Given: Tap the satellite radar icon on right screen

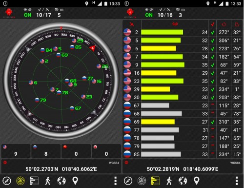Looking at the screenshot, I should [142, 181].
